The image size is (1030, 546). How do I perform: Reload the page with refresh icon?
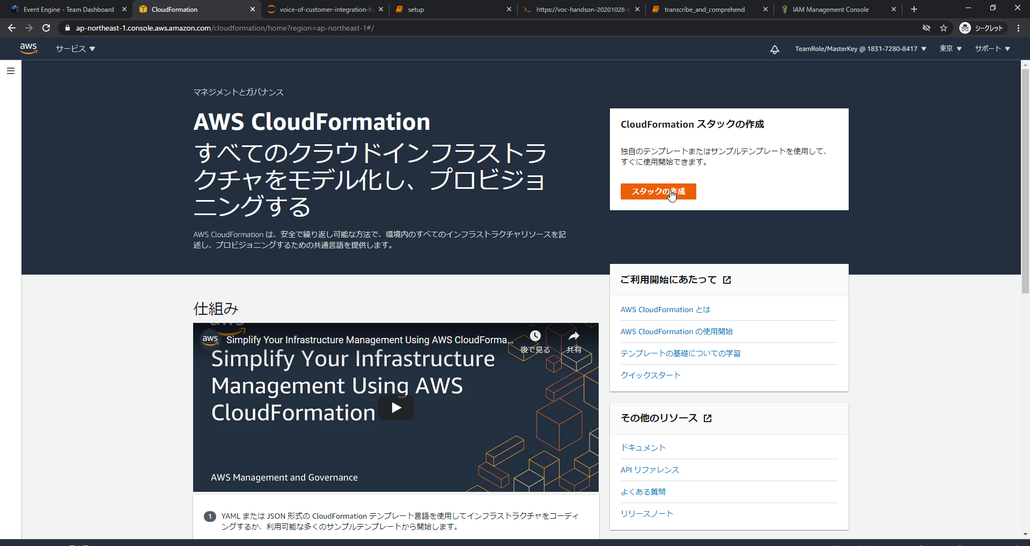click(x=46, y=28)
